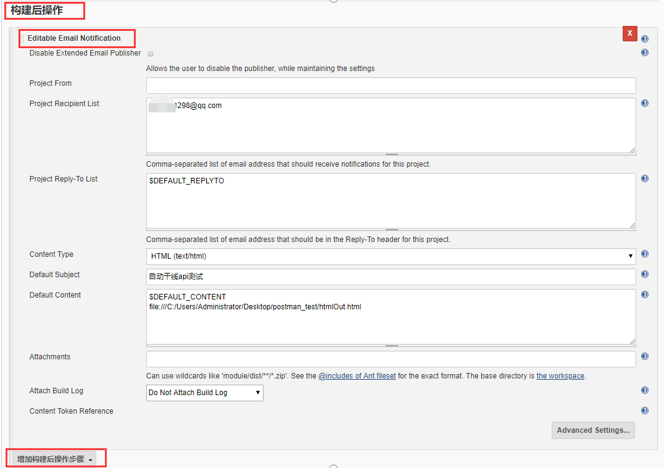Screen dimensions: 664x468
Task: Click help icon beside Project Recipient List
Action: tap(645, 104)
